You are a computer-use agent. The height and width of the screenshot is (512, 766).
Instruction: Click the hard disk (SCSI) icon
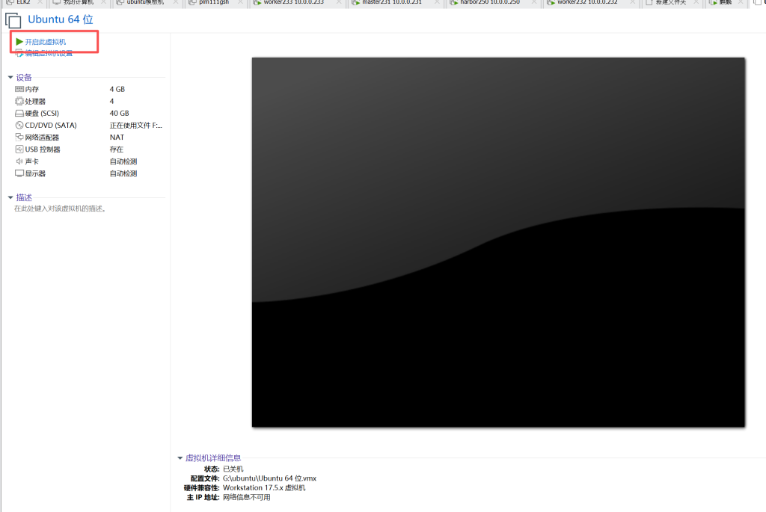19,113
